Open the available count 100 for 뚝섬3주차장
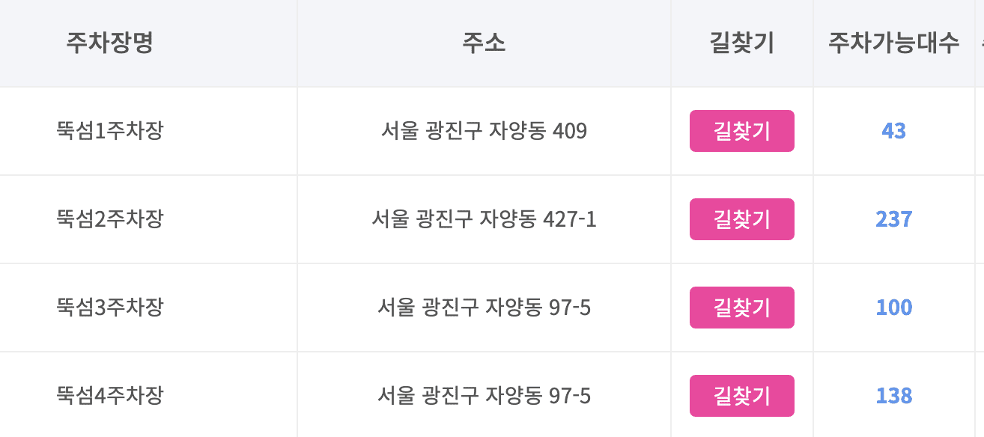The width and height of the screenshot is (984, 437). pos(893,308)
